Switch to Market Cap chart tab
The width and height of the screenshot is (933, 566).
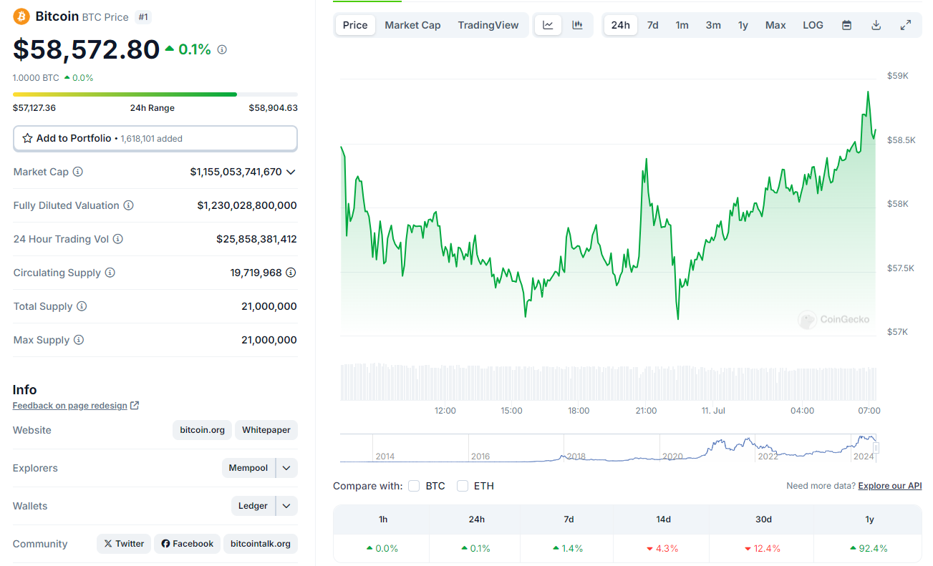tap(412, 25)
